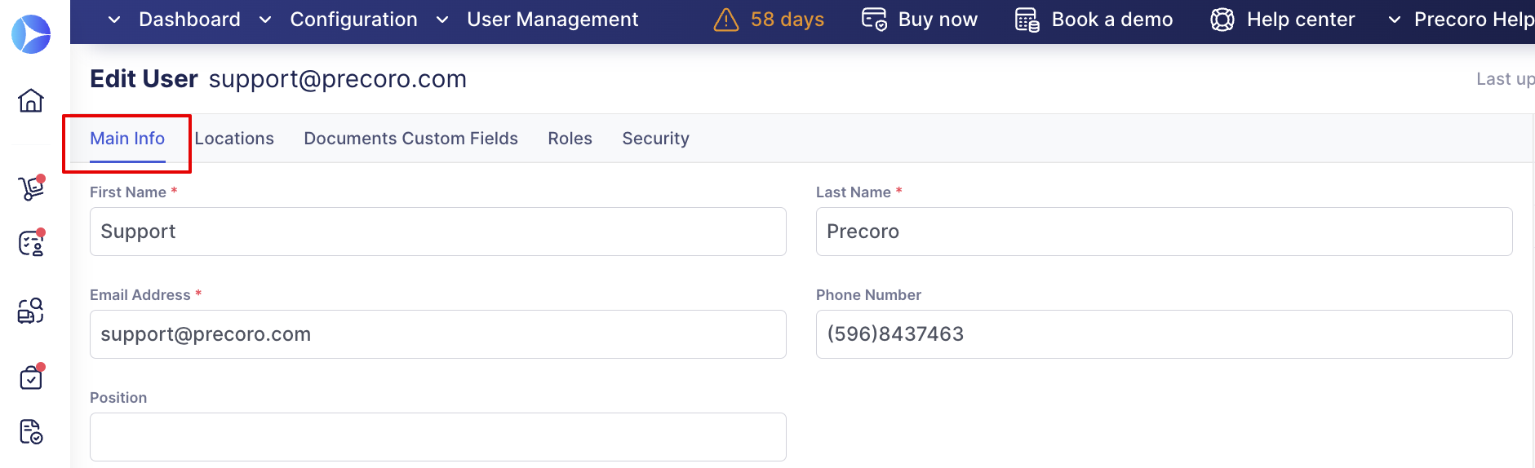Open the checked bag sidebar icon
This screenshot has height=468, width=1535.
coord(31,377)
